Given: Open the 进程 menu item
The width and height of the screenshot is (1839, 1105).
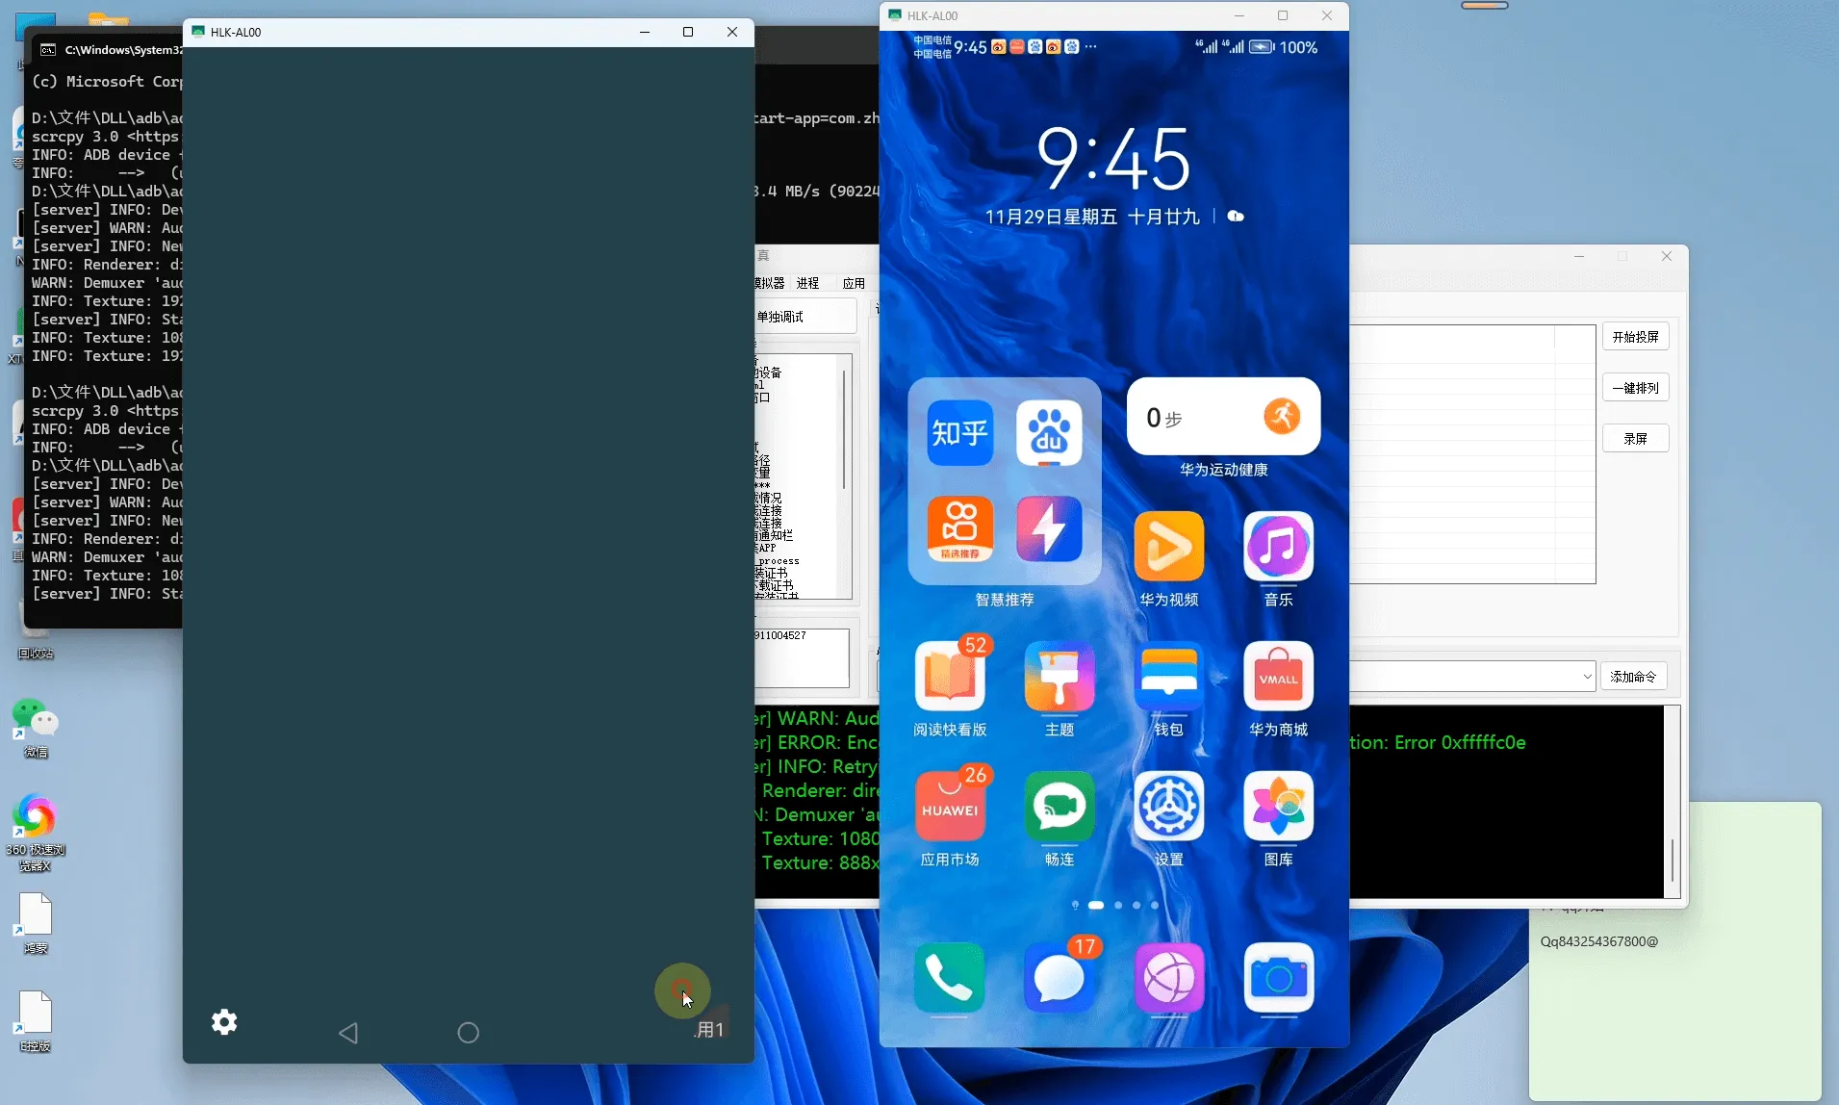Looking at the screenshot, I should coord(807,283).
